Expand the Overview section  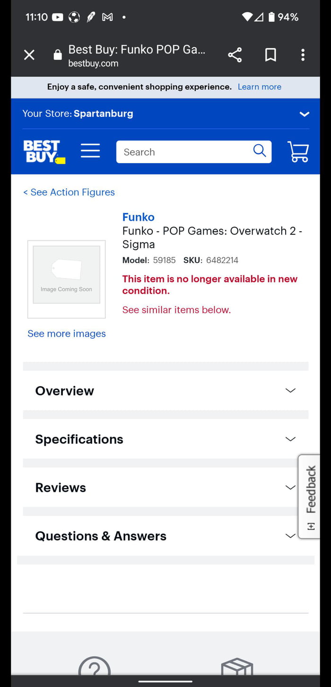tap(290, 390)
